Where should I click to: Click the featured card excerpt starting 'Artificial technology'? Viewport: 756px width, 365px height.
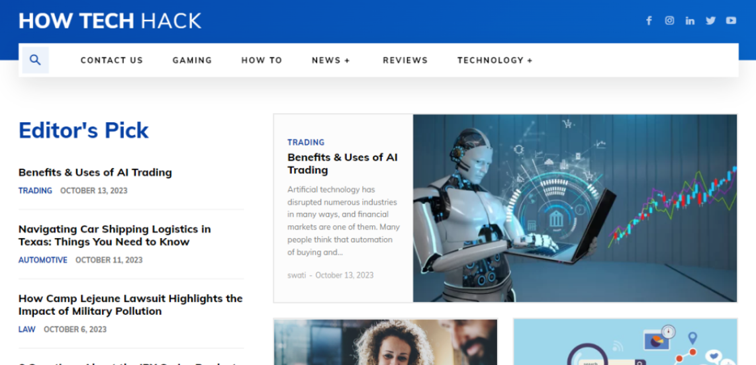pyautogui.click(x=344, y=221)
